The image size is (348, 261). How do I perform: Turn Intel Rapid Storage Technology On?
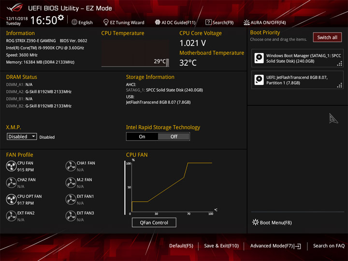[x=142, y=137]
